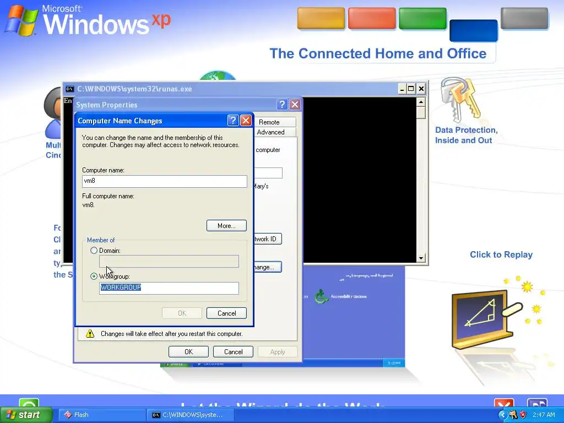Select the Workgroup radio button
The image size is (564, 423).
tap(94, 276)
